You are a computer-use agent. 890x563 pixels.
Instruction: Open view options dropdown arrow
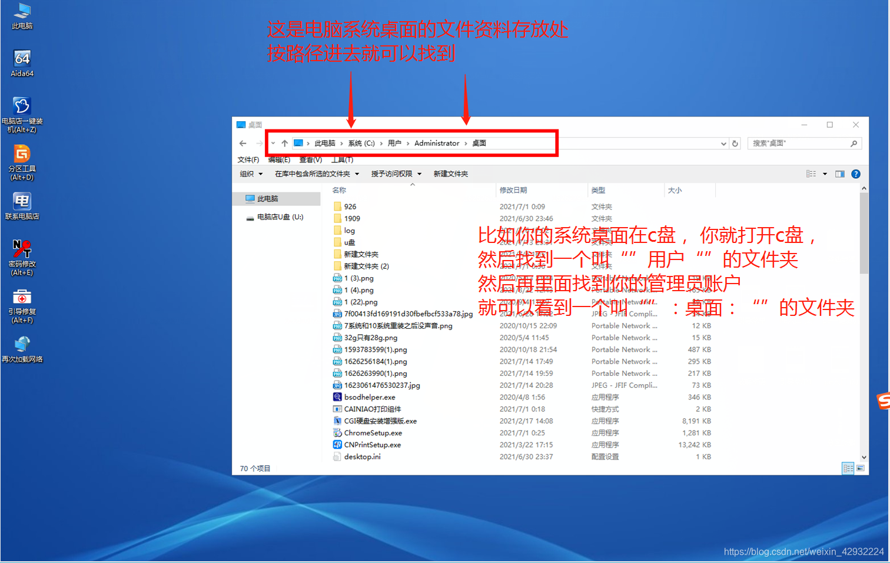pos(825,174)
